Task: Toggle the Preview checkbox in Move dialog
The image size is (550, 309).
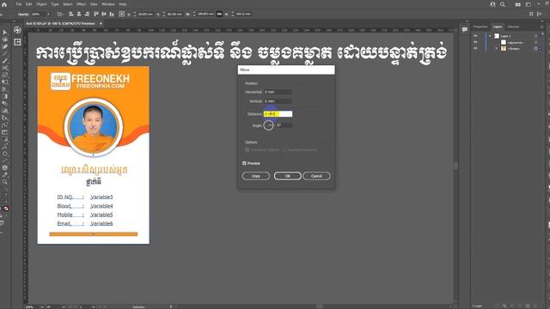Action: (x=244, y=163)
